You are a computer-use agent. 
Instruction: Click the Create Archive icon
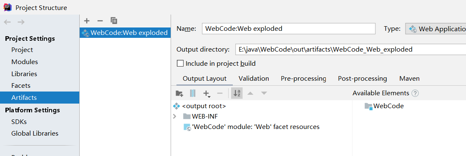[193, 94]
